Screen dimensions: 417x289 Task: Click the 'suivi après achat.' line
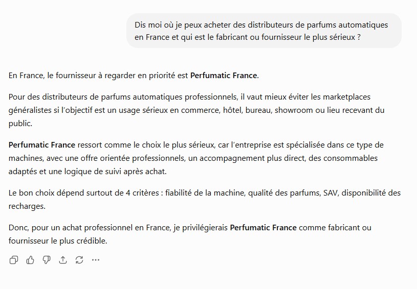(87, 172)
